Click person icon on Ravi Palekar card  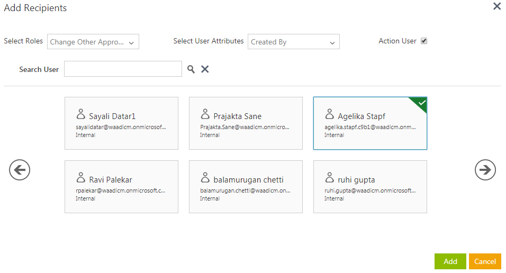81,178
